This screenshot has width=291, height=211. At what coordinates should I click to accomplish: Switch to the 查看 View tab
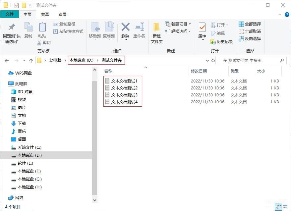(x=63, y=14)
